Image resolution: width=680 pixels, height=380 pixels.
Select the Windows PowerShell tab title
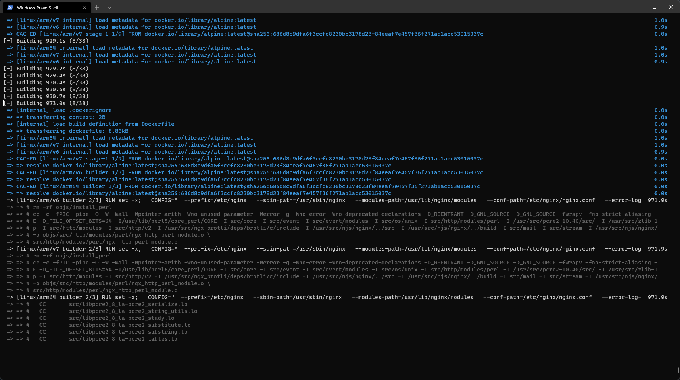pos(37,8)
